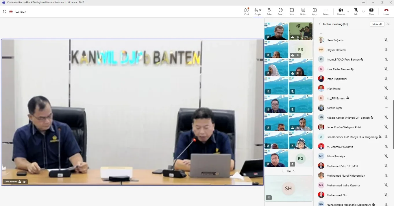Open more options for Kartika Djati
Viewport: 394px width, 206px height.
tap(386, 108)
